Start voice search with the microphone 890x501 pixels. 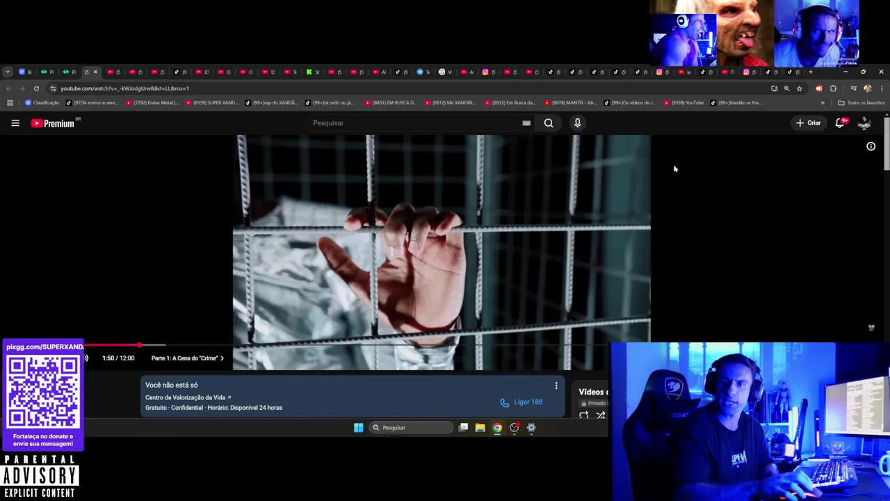point(577,123)
